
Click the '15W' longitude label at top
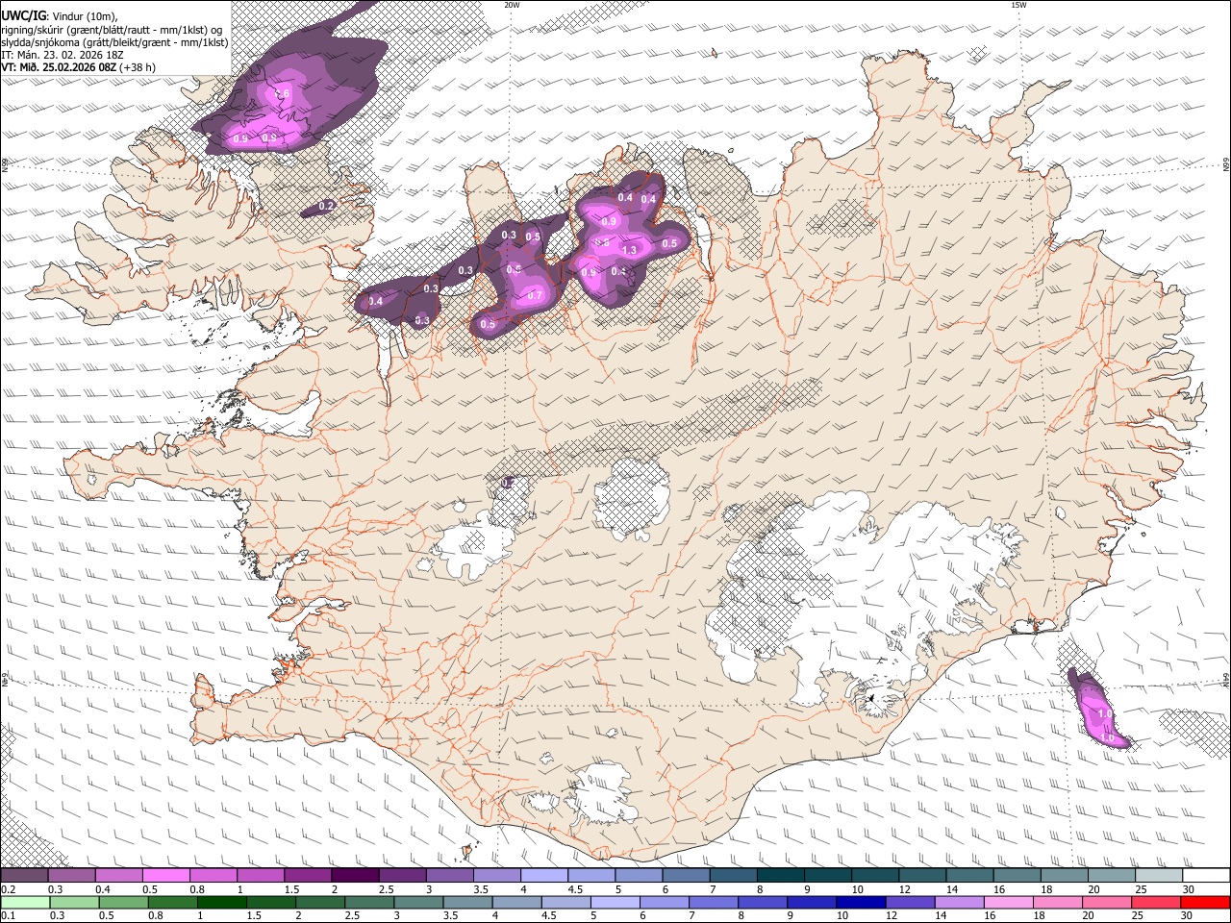coord(1017,5)
